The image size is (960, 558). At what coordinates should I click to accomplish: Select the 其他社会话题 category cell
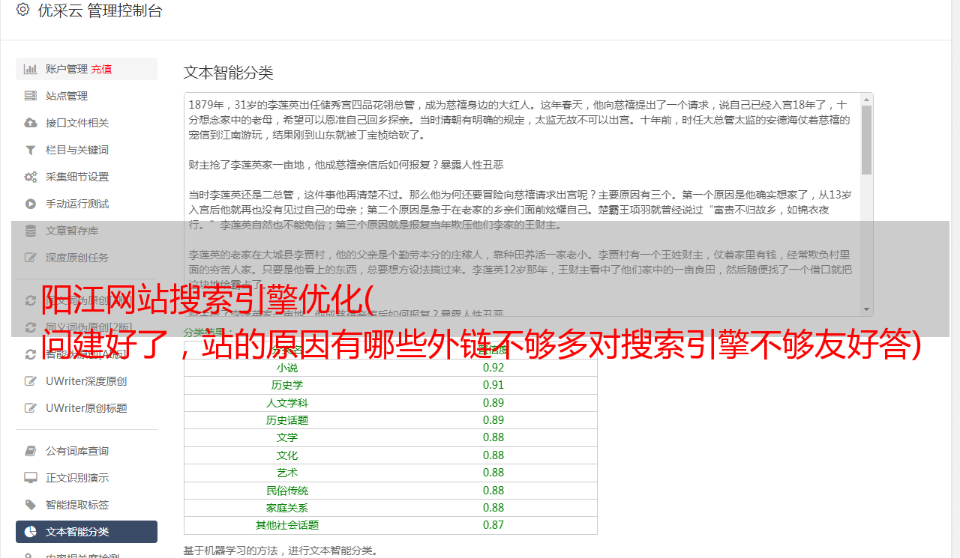pyautogui.click(x=287, y=525)
